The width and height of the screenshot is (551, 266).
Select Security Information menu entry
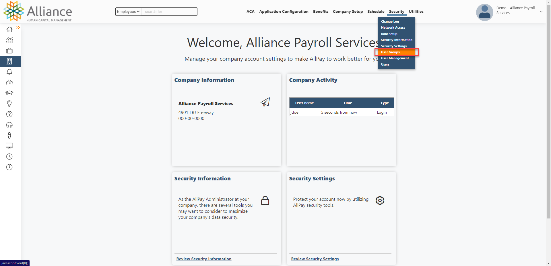(397, 40)
